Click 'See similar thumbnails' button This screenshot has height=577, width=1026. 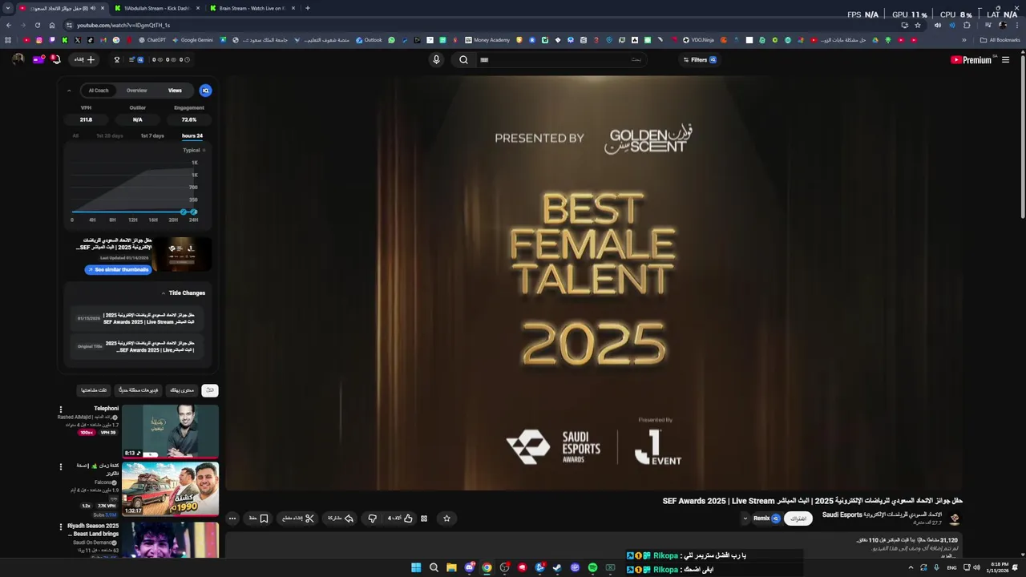(118, 269)
